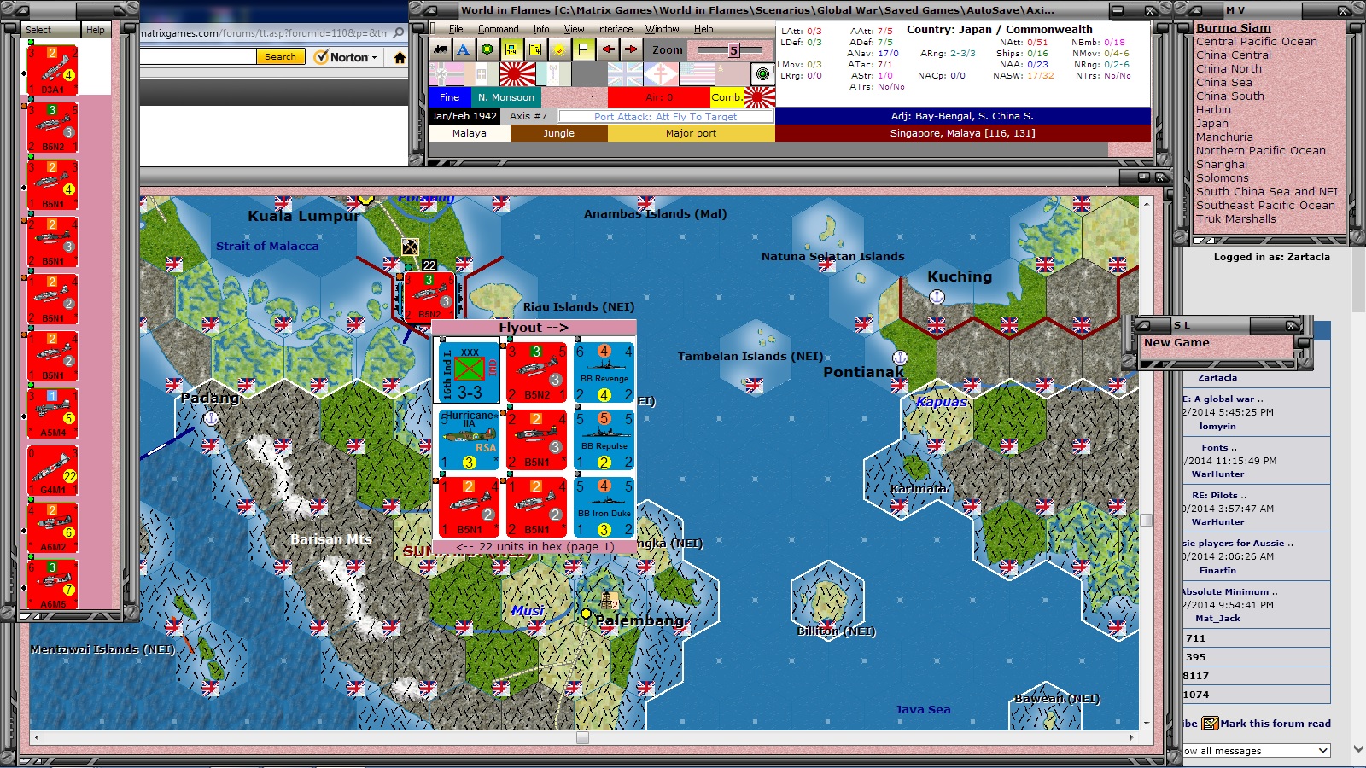1366x768 pixels.
Task: Open the Command menu
Action: (x=499, y=28)
